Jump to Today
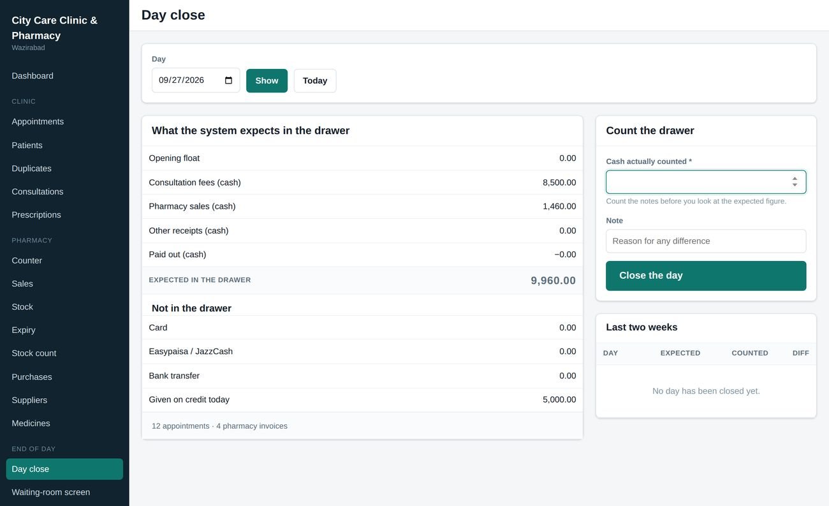829x506 pixels. tap(315, 80)
